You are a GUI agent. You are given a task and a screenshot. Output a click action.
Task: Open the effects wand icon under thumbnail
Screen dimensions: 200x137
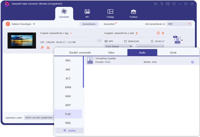(x=42, y=47)
